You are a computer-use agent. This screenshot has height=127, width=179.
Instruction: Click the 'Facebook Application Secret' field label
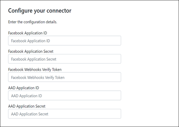tap(31, 51)
